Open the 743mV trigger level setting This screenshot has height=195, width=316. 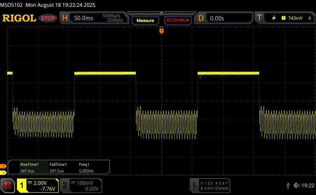pos(295,18)
